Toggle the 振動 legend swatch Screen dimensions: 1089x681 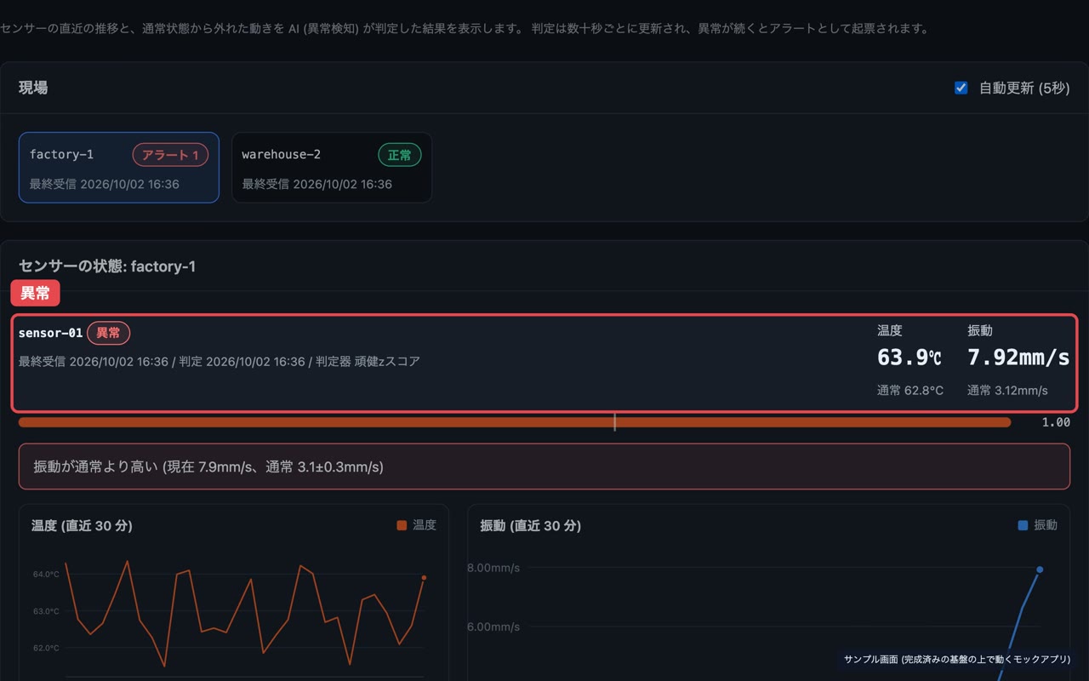(1023, 525)
